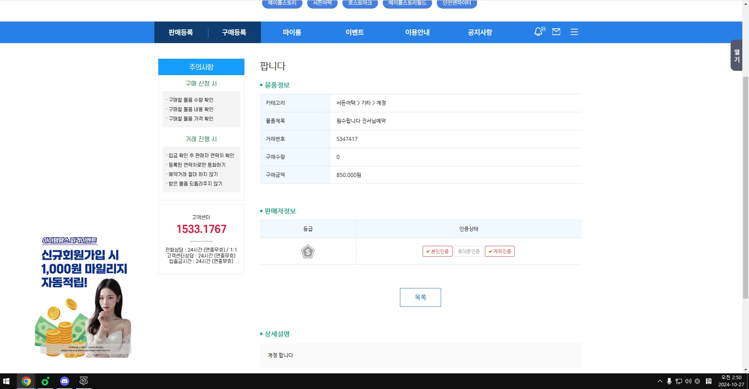Open the SA shield taskbar app
The width and height of the screenshot is (749, 389).
point(84,381)
